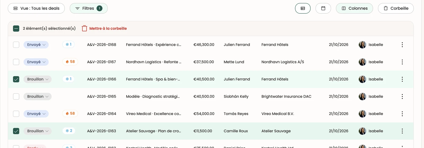Click company Nordhavn Logistics A/S

coord(282,62)
